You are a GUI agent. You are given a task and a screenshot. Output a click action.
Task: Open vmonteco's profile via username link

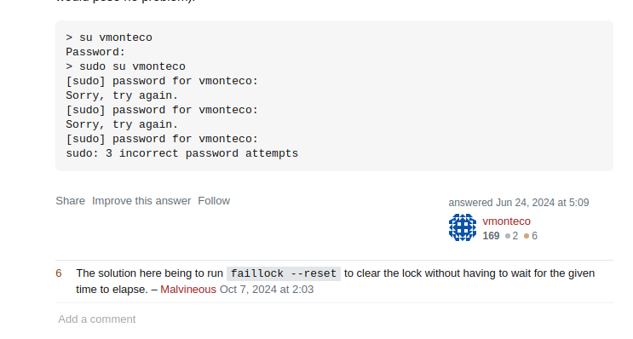[506, 221]
